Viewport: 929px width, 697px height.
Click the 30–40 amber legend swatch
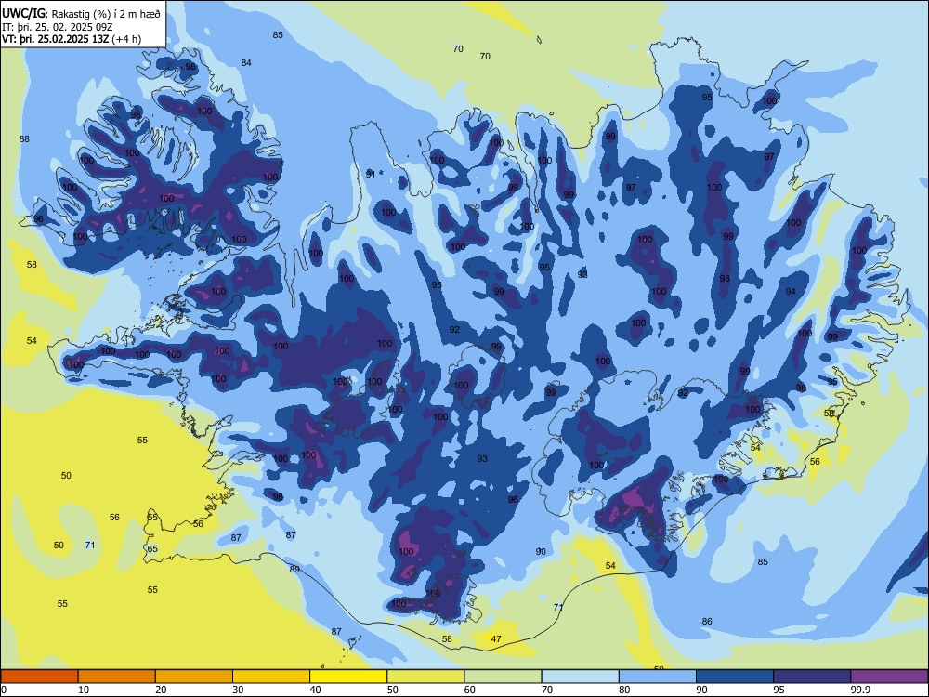click(271, 677)
